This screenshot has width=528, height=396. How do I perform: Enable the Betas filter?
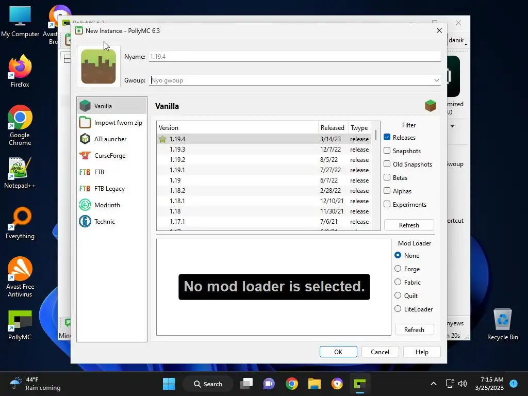coord(387,177)
